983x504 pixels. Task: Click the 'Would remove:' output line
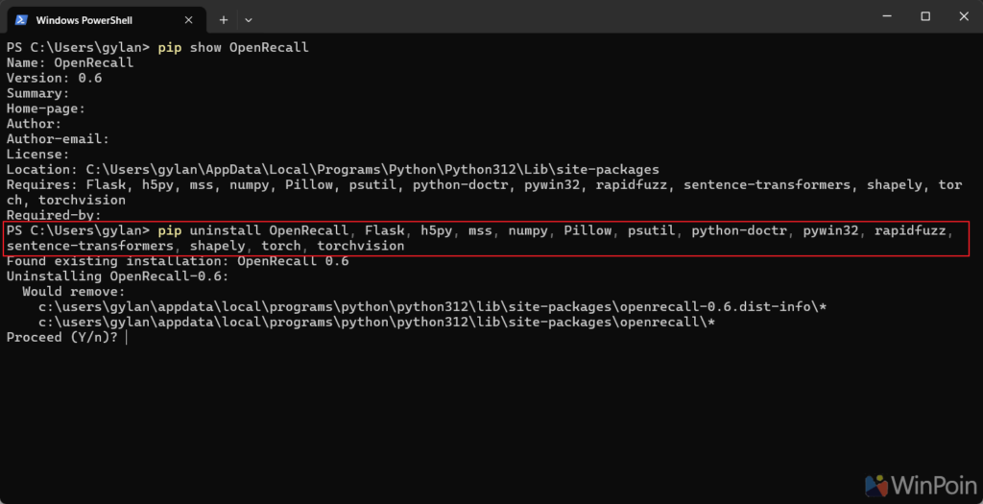coord(74,292)
